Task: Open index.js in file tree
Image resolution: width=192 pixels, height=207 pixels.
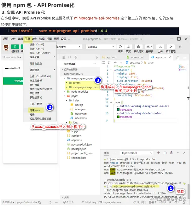Action: tap(79, 105)
